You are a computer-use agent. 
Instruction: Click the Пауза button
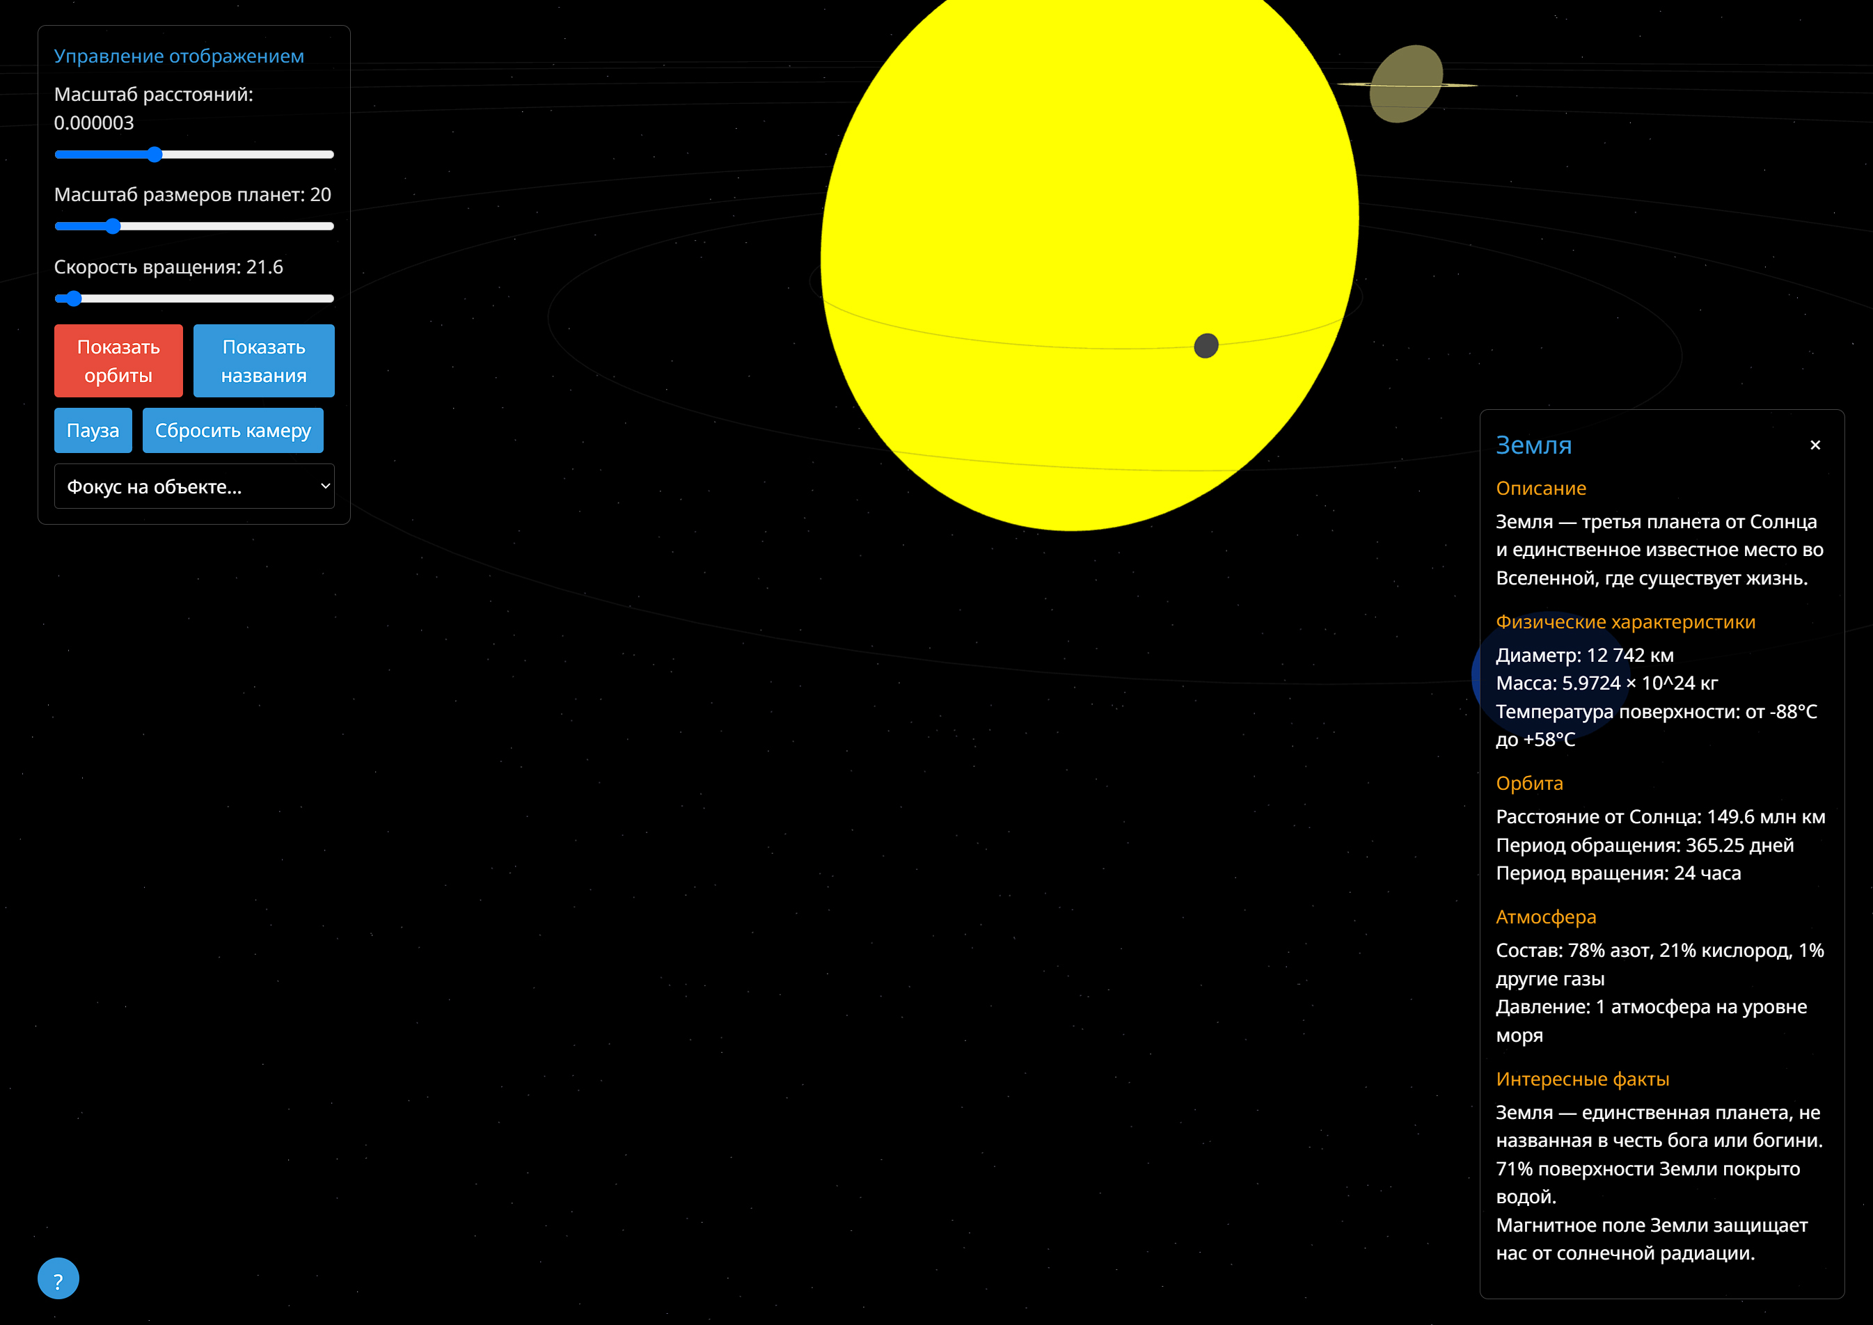point(93,430)
